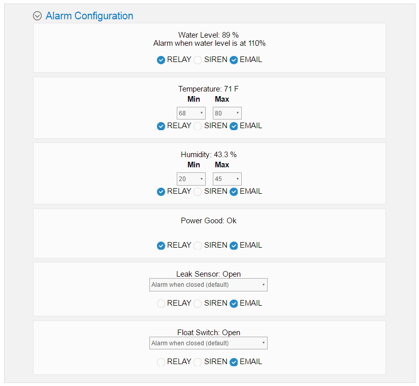419x386 pixels.
Task: Uncheck RELAY for Humidity alarm
Action: [x=161, y=192]
